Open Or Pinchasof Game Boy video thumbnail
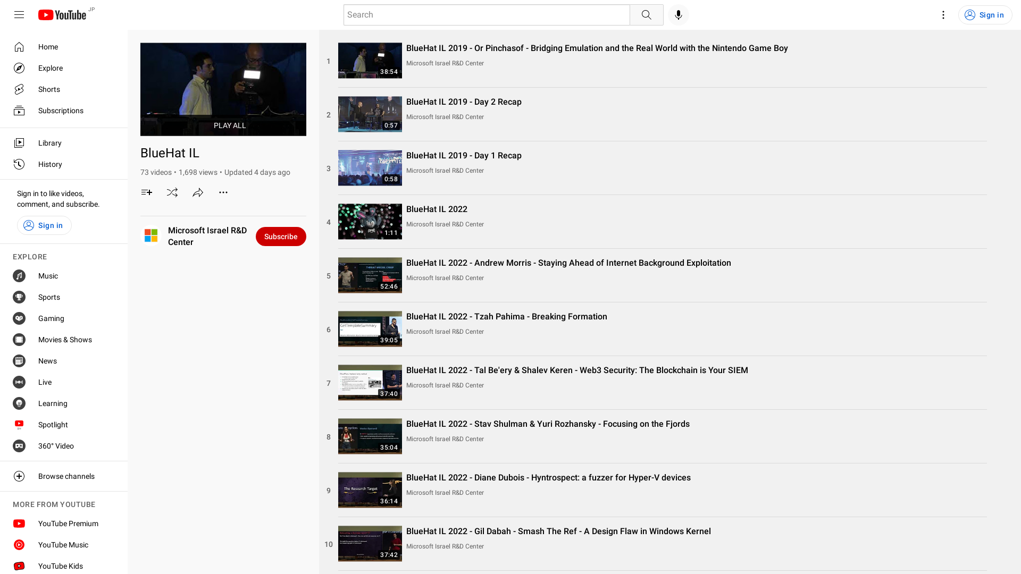The height and width of the screenshot is (574, 1021). click(x=370, y=61)
